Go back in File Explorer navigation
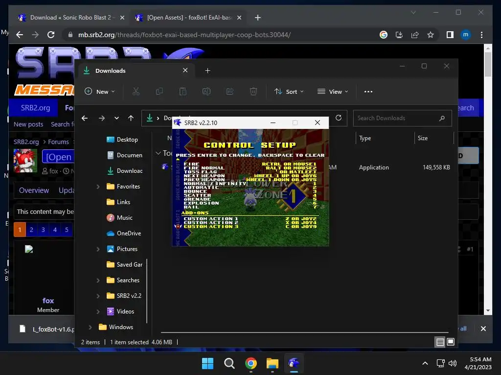501x375 pixels. pos(85,118)
